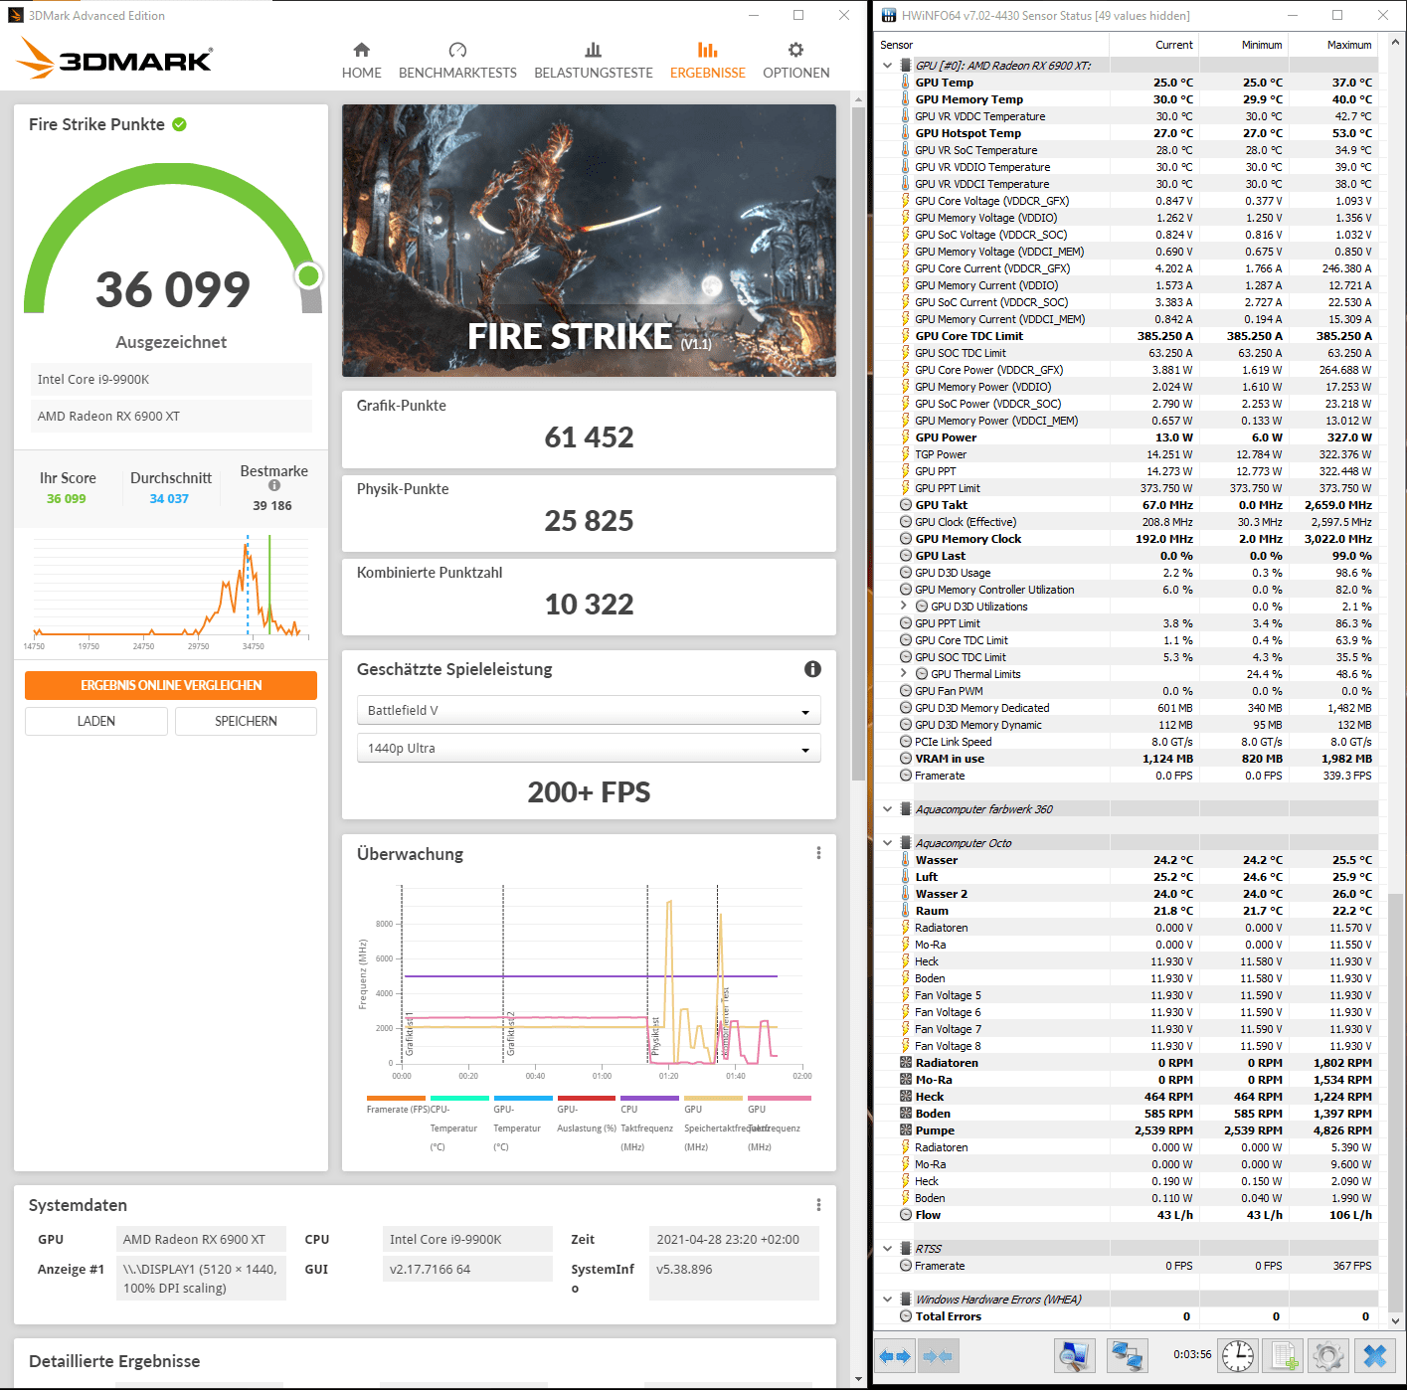The image size is (1407, 1390).
Task: Open the 1440p Ultra resolution dropdown
Action: pyautogui.click(x=589, y=748)
